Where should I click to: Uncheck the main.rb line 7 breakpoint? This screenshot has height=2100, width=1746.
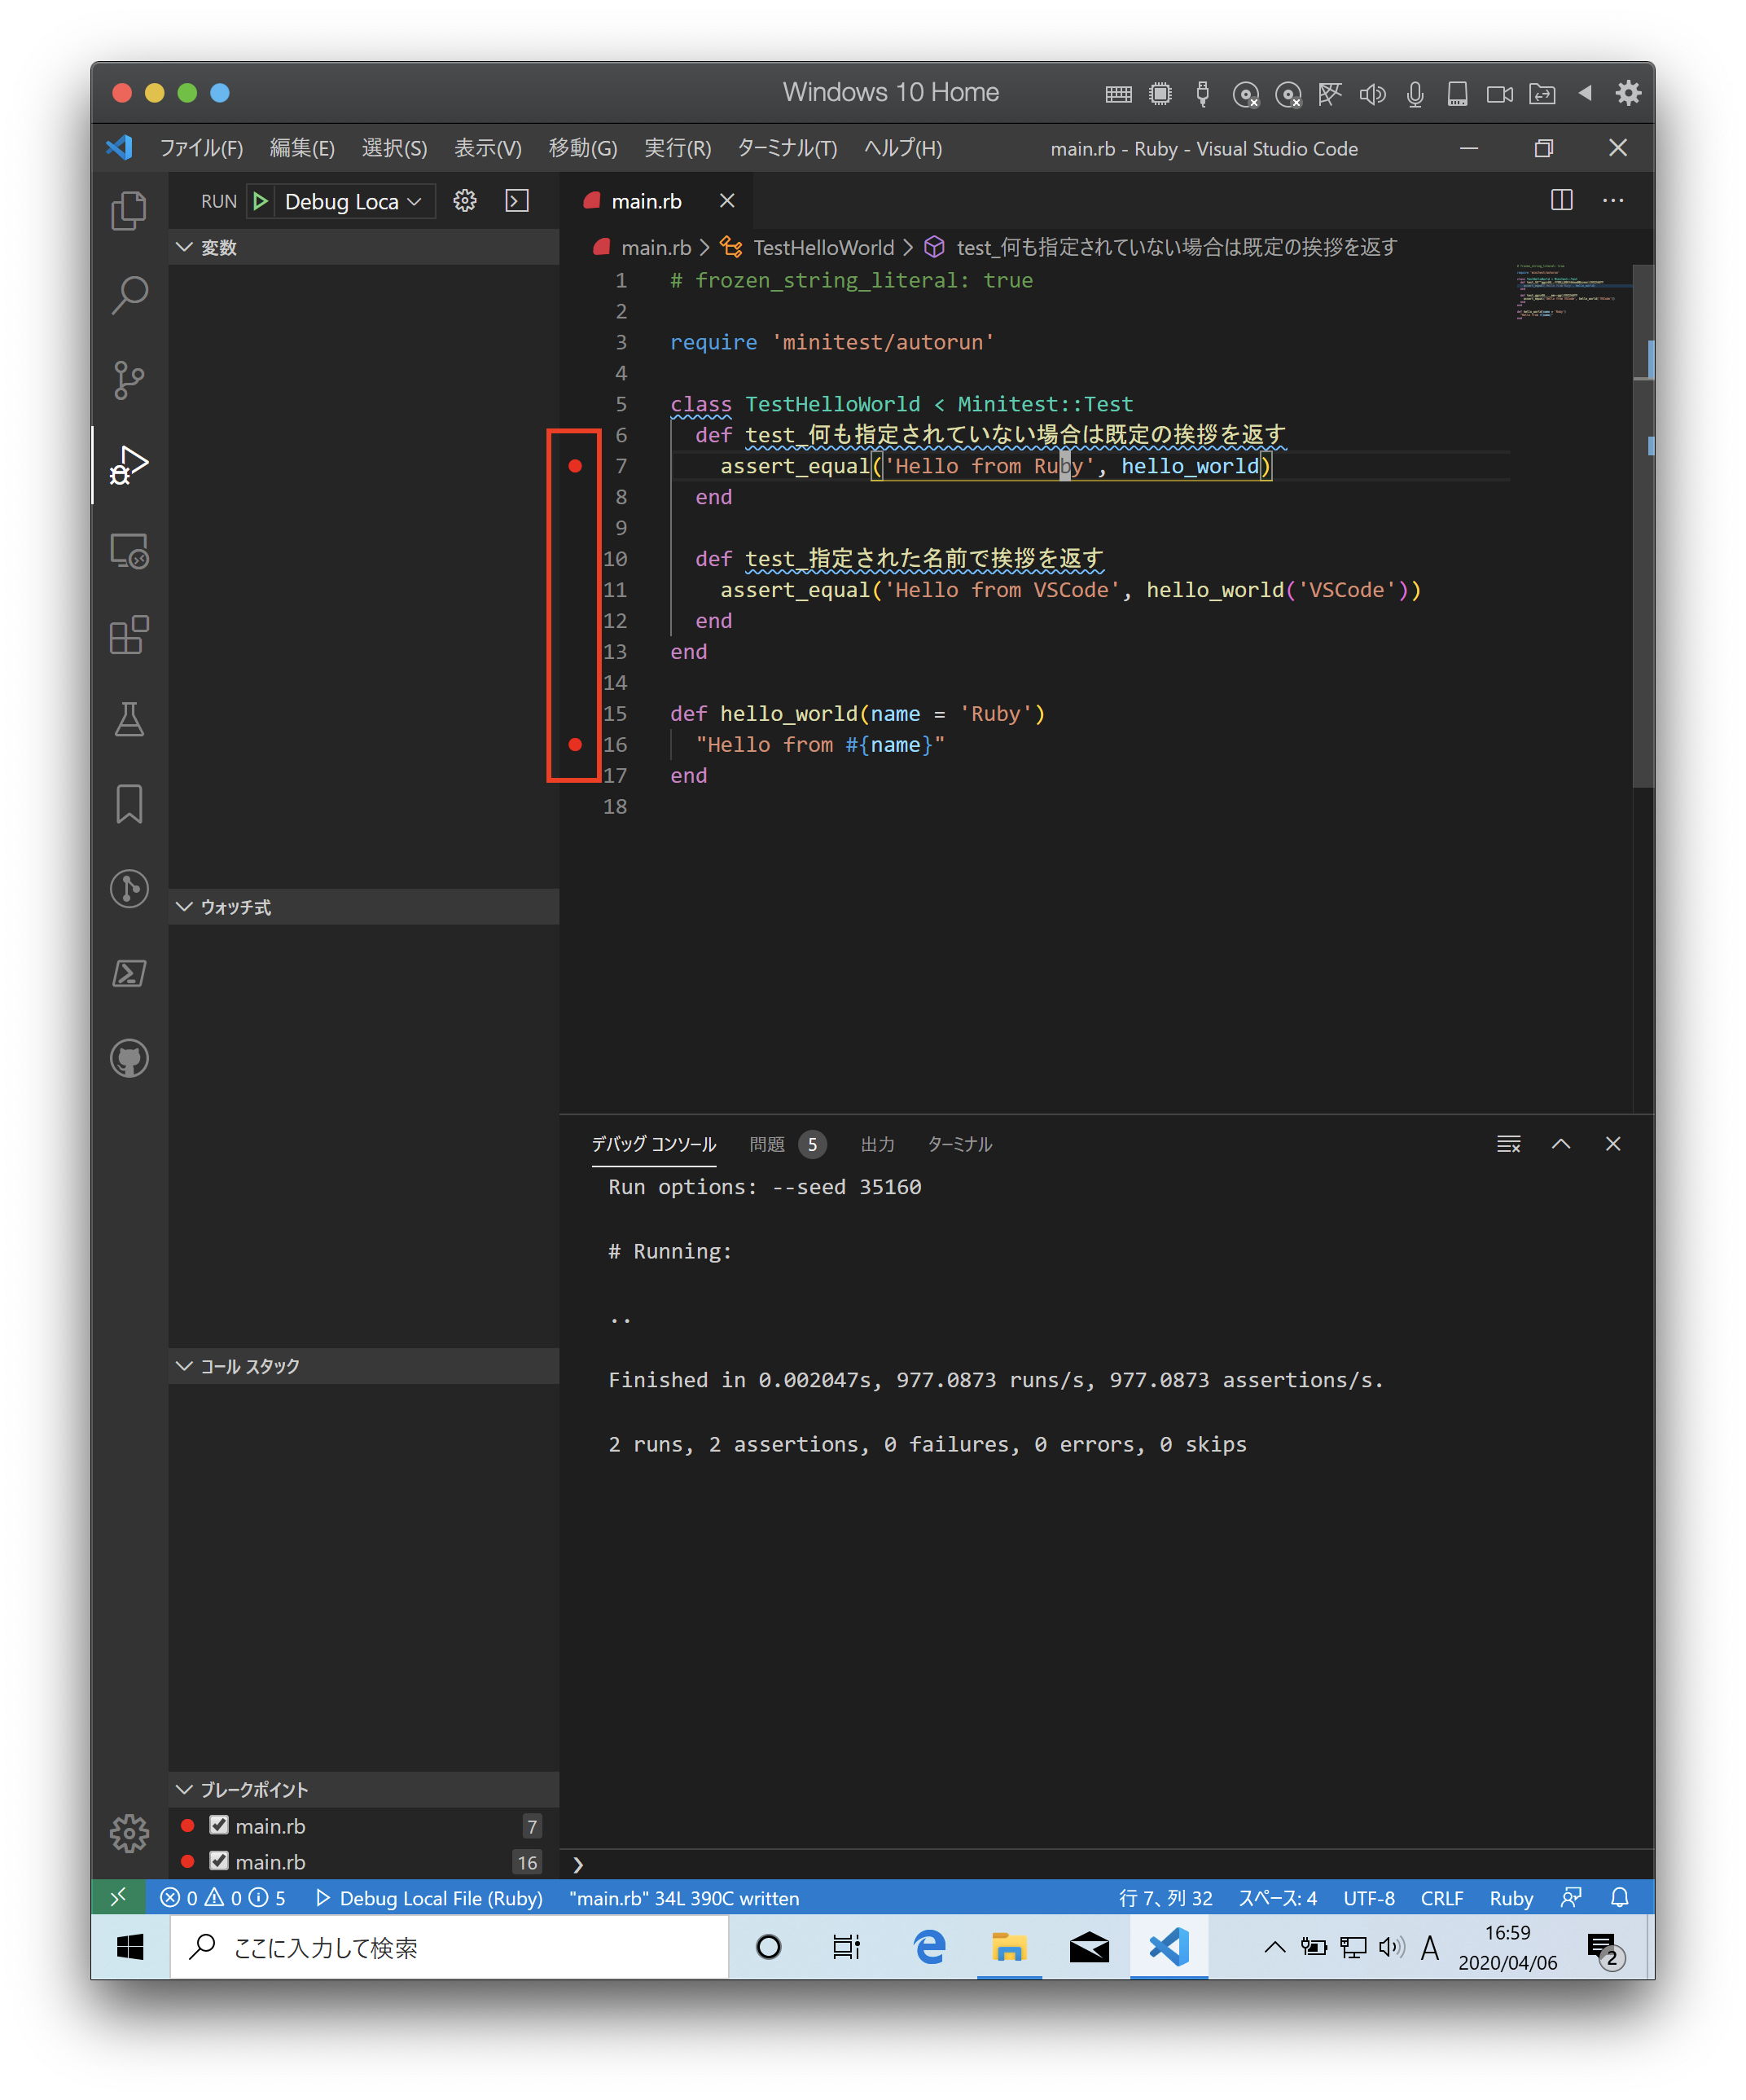click(220, 1825)
